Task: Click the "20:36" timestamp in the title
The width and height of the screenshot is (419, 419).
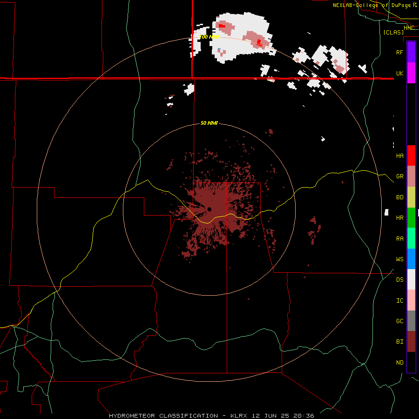Action: [304, 416]
